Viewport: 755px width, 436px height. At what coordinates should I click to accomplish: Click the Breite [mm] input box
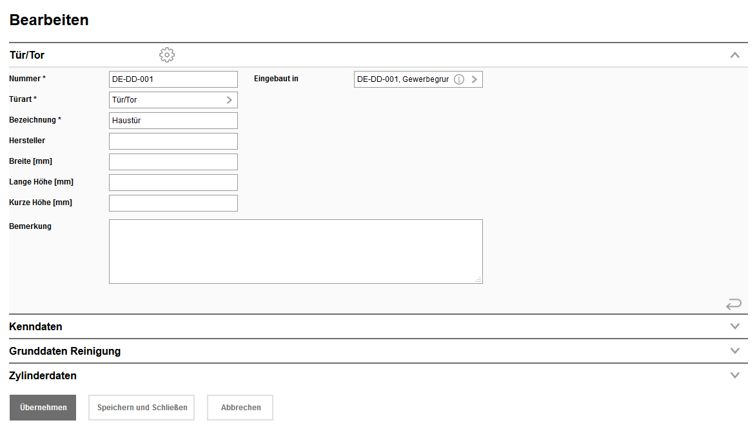pyautogui.click(x=173, y=162)
